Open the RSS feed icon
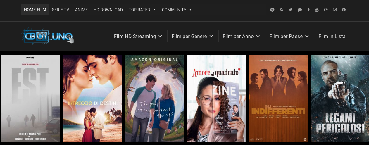The image size is (369, 145). pyautogui.click(x=281, y=10)
